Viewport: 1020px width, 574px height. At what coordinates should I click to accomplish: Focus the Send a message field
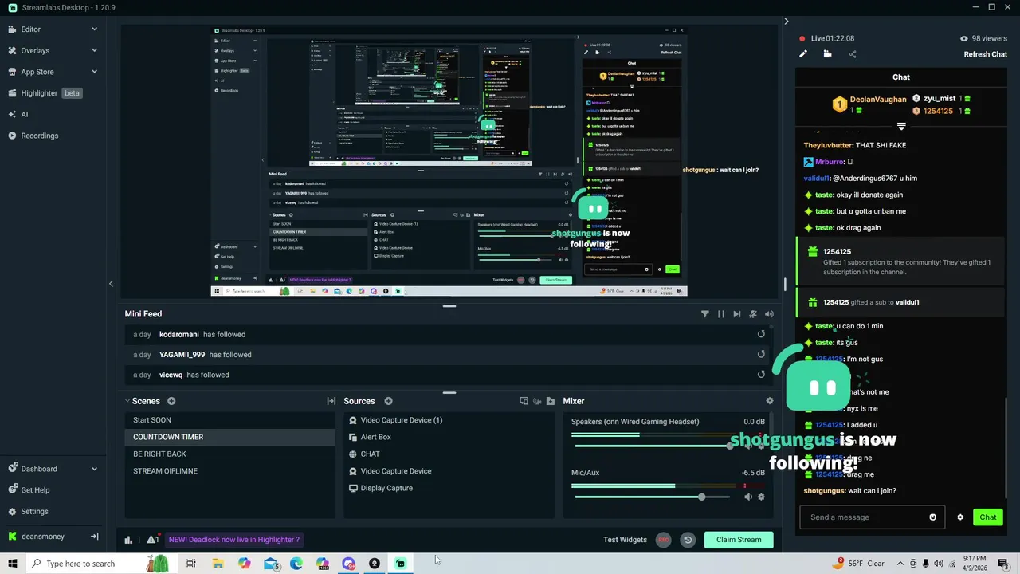[865, 517]
